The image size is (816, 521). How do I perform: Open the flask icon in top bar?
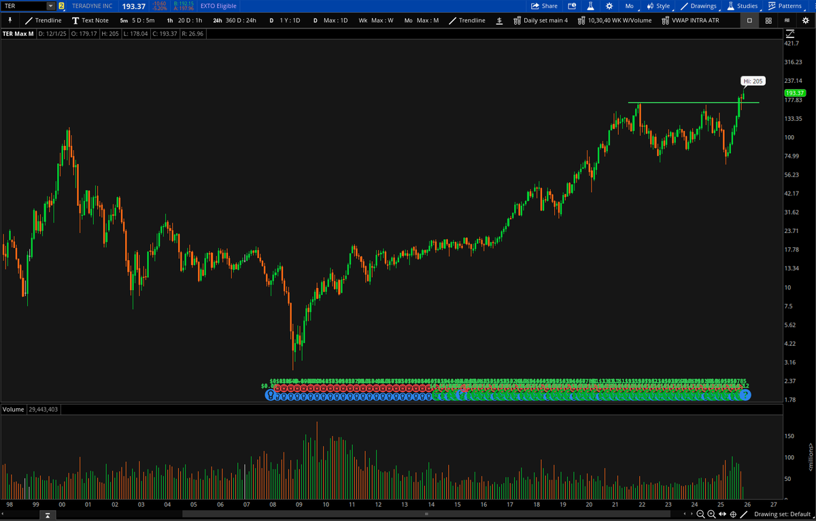(590, 5)
